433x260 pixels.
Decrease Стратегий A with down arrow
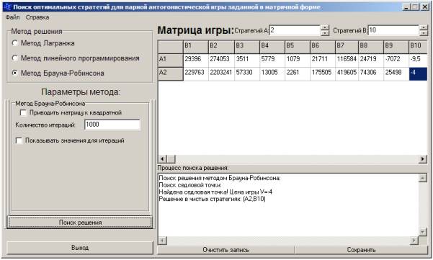point(325,33)
